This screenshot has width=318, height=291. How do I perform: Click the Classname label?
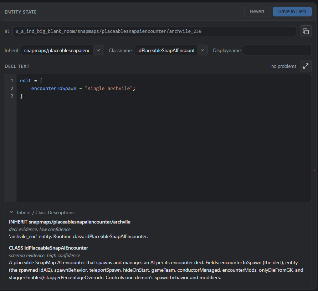click(x=120, y=50)
